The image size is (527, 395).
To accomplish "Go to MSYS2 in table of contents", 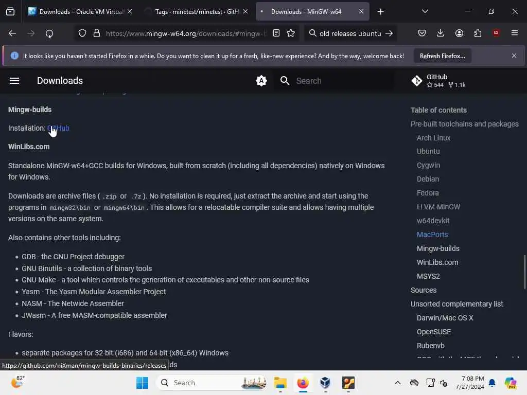I will point(428,276).
